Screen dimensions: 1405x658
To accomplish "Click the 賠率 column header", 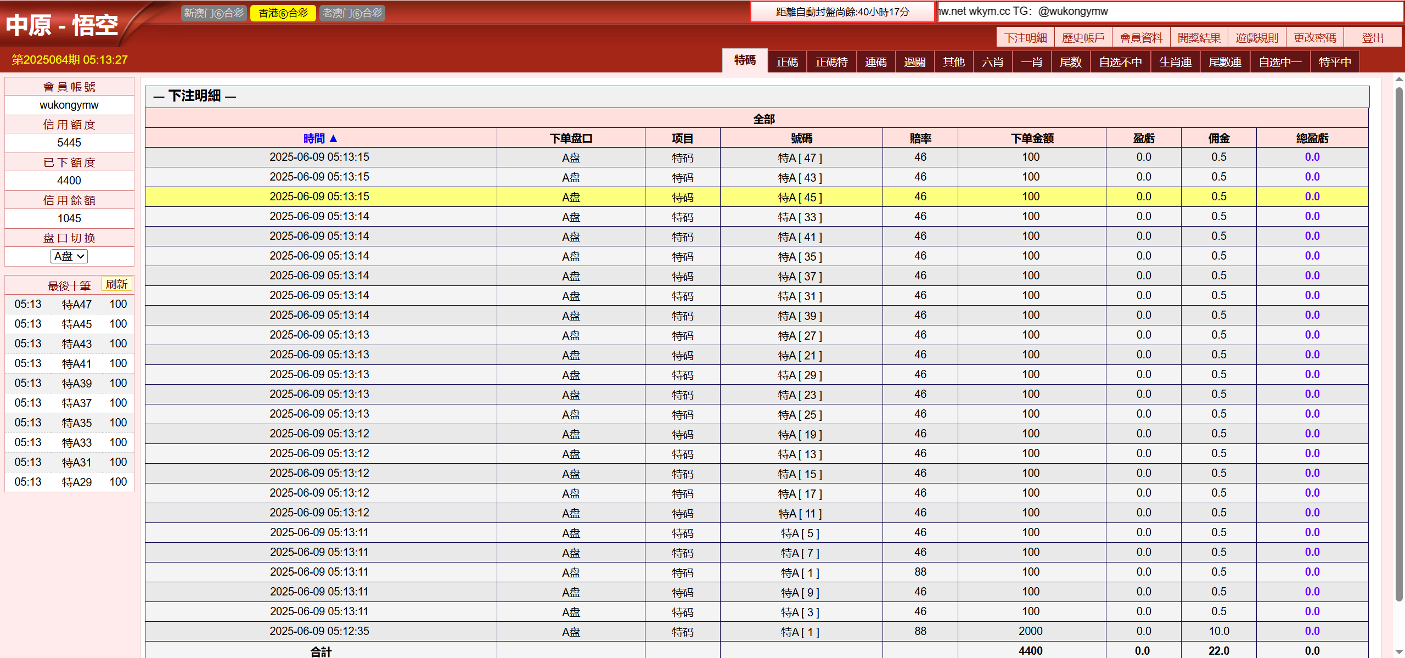I will 920,138.
